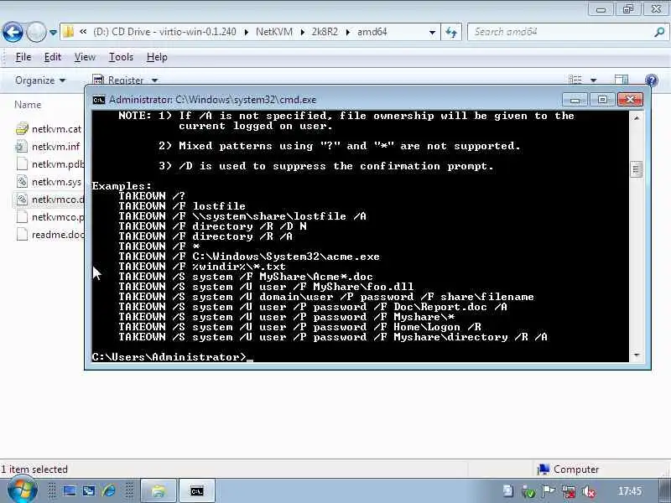Open the Register dropdown arrow
This screenshot has height=503, width=671.
(x=154, y=80)
